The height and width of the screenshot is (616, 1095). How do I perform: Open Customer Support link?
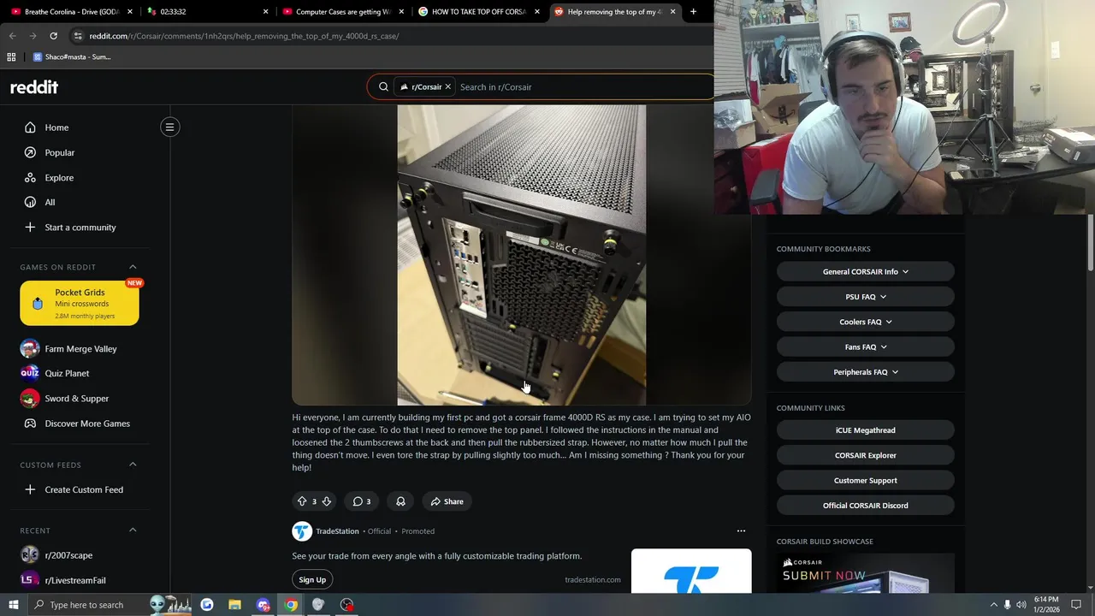pos(866,480)
